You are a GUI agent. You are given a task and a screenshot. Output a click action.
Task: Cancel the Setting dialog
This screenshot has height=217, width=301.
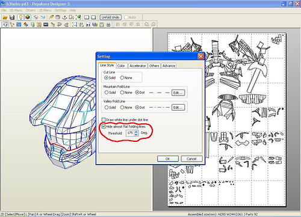point(191,159)
